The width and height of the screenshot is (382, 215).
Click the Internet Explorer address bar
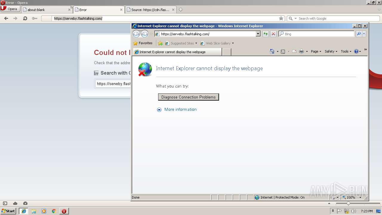206,34
